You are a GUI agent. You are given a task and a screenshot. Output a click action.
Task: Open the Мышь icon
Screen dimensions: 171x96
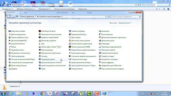click(x=10, y=47)
